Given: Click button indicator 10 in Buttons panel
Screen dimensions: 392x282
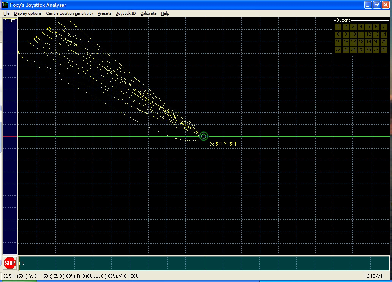Looking at the screenshot, I should 353,34.
